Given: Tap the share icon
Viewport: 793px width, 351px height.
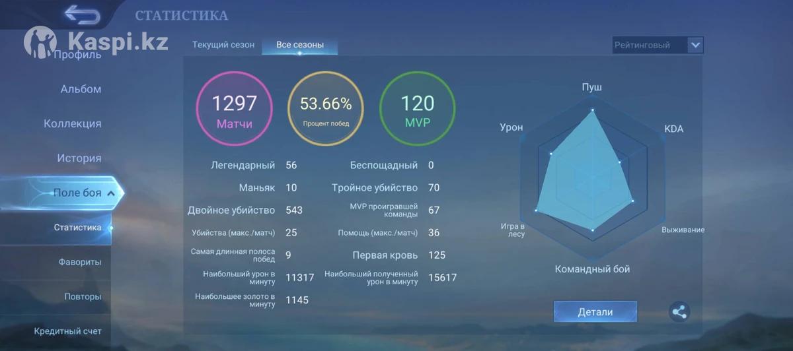Looking at the screenshot, I should (x=679, y=311).
